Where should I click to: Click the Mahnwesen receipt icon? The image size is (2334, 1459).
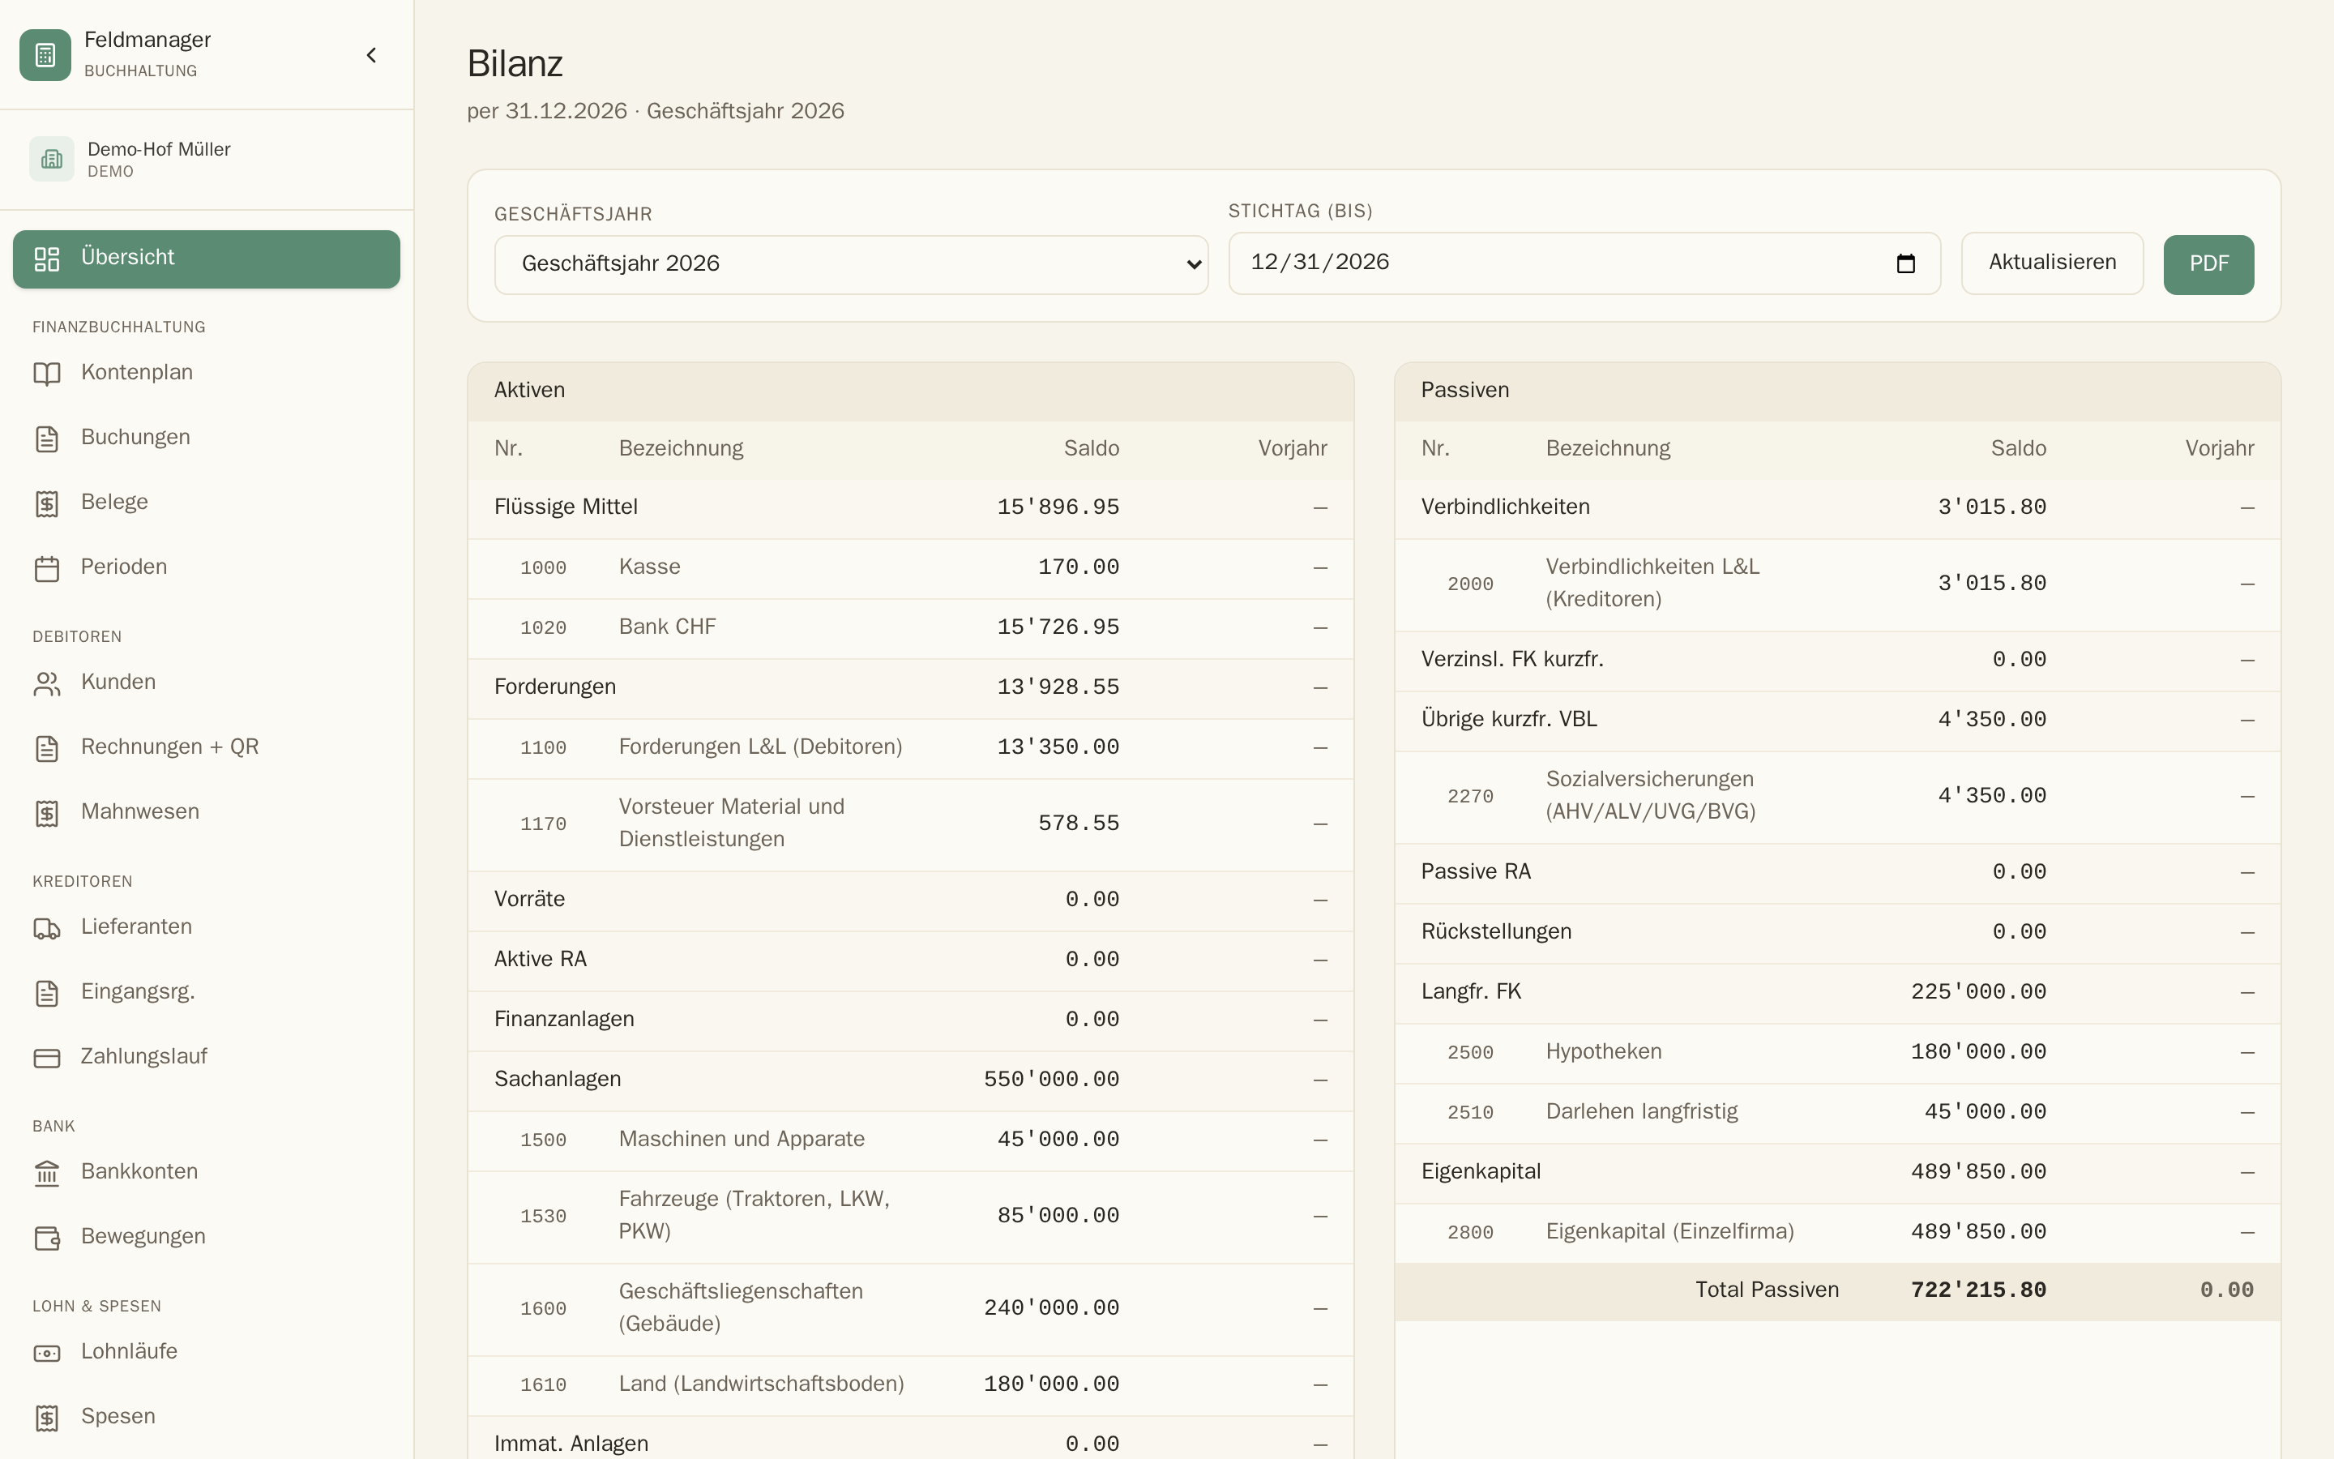[x=46, y=812]
